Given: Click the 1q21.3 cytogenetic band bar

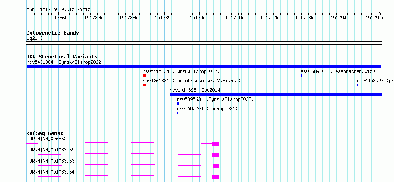Looking at the screenshot, I should pyautogui.click(x=204, y=43).
